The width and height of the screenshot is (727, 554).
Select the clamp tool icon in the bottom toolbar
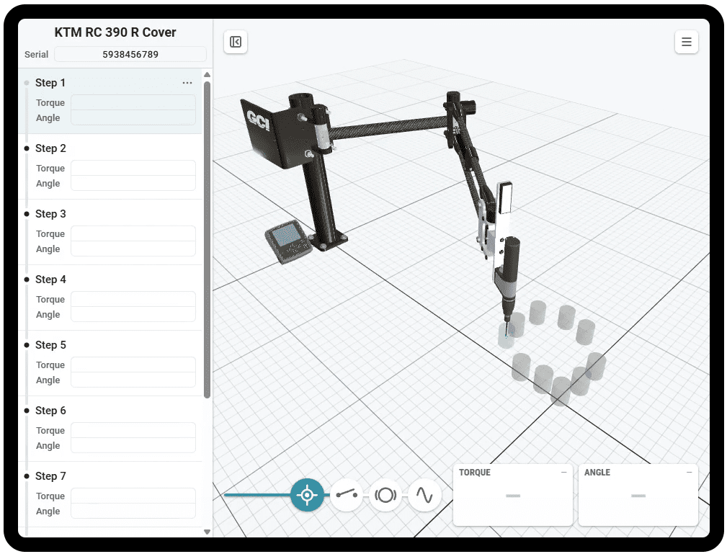pos(385,495)
